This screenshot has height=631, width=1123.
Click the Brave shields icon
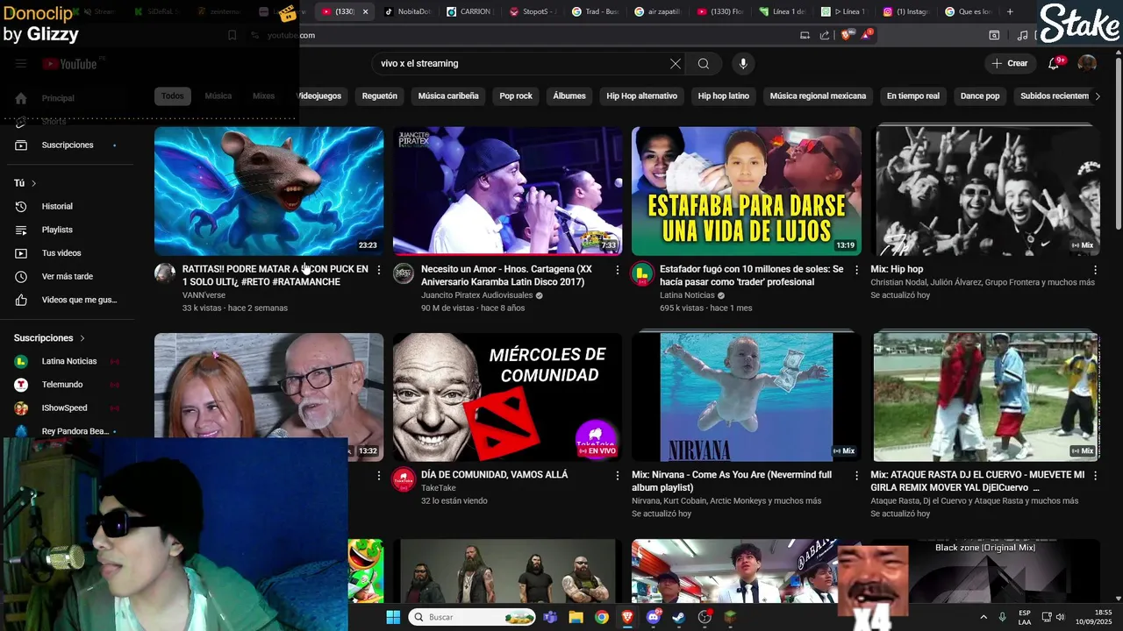tap(846, 35)
